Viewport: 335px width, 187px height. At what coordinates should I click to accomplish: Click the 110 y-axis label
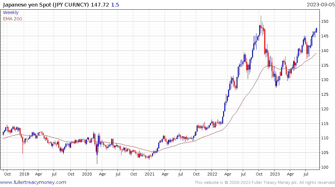(x=325, y=138)
